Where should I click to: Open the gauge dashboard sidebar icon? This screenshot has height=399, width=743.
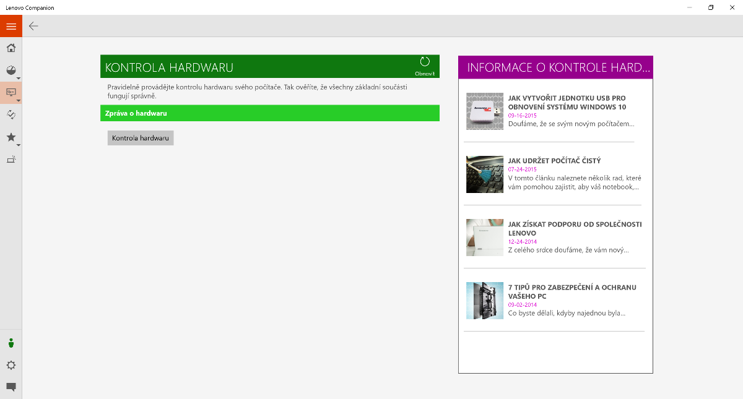(x=11, y=70)
